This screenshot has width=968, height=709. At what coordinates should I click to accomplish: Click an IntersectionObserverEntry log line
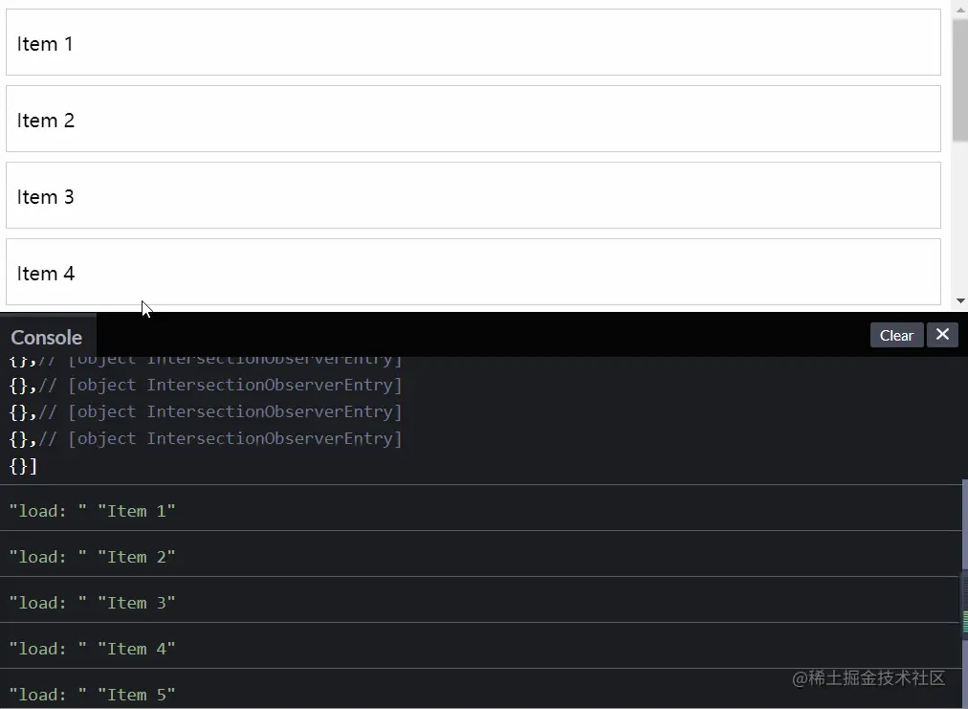(206, 411)
